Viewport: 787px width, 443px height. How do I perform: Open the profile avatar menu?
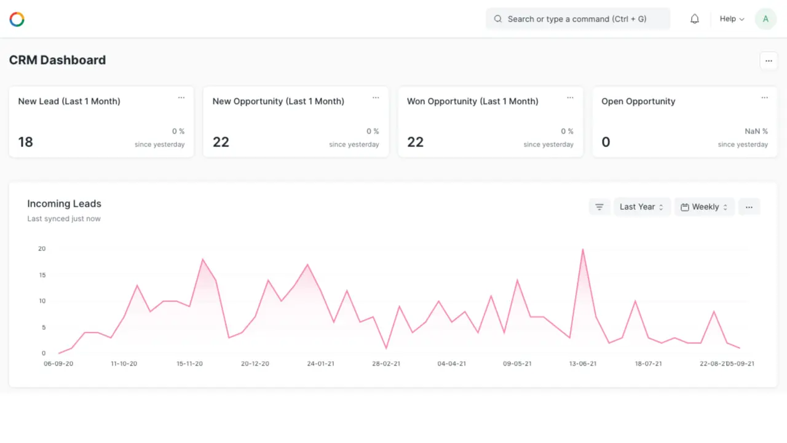765,18
